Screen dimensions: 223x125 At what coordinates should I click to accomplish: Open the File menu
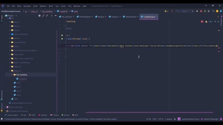[x=8, y=6]
